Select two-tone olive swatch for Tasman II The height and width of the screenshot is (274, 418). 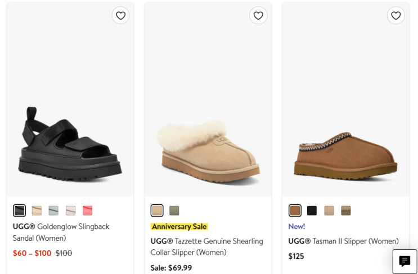coord(346,210)
